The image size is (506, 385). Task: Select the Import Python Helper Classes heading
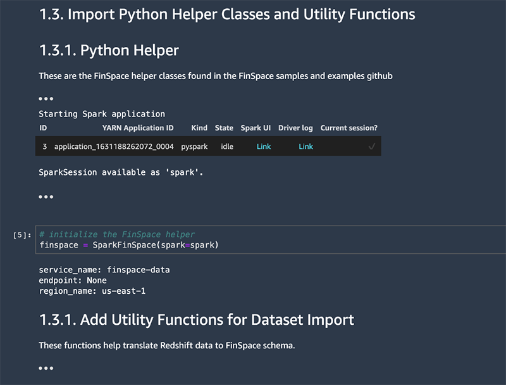coord(227,14)
